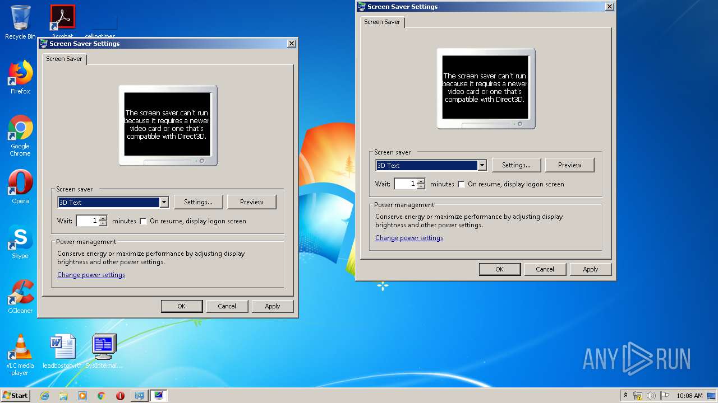Open the Recycle Bin desktop icon
The width and height of the screenshot is (718, 403).
(20, 22)
